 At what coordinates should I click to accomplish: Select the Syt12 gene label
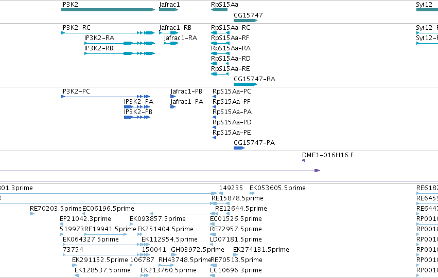point(424,5)
